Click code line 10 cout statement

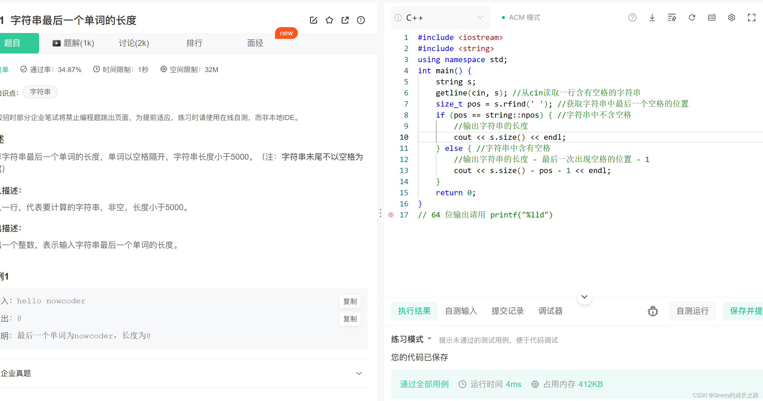point(510,137)
